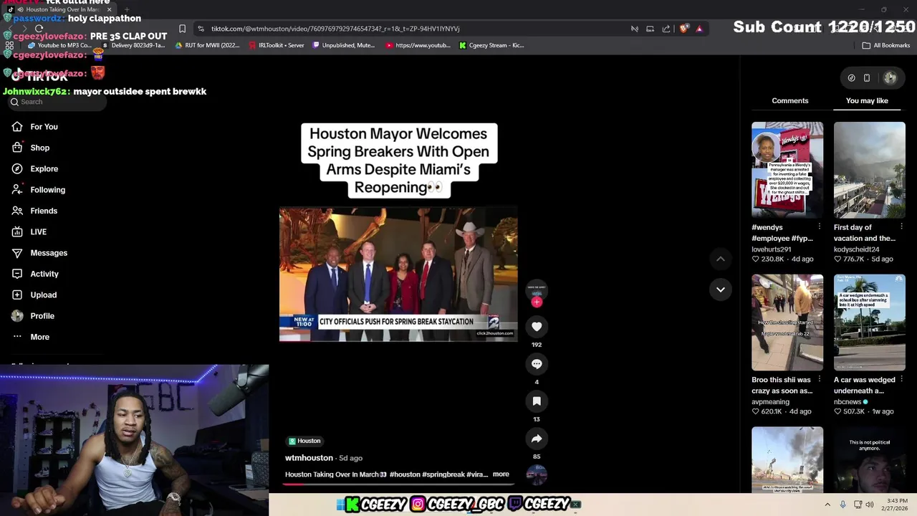
Task: Open the profile avatar in top right
Action: pyautogui.click(x=890, y=77)
